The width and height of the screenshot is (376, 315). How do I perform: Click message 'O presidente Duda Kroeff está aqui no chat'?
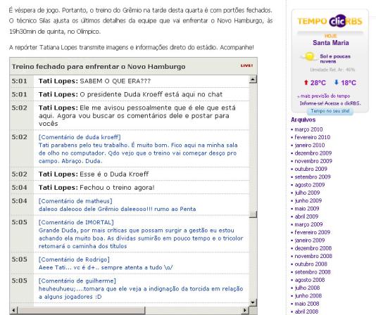(151, 94)
